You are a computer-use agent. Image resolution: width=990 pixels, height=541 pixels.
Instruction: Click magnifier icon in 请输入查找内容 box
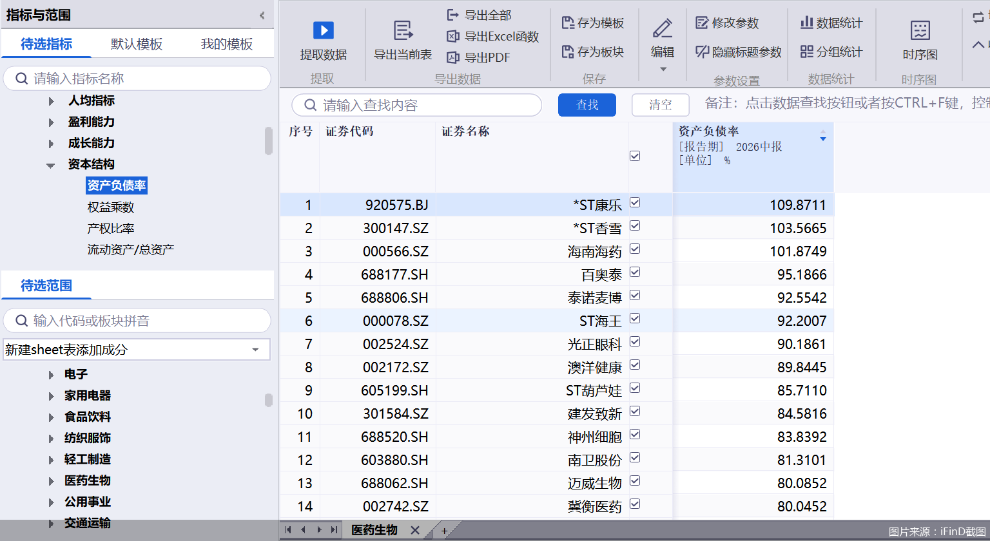tap(310, 105)
